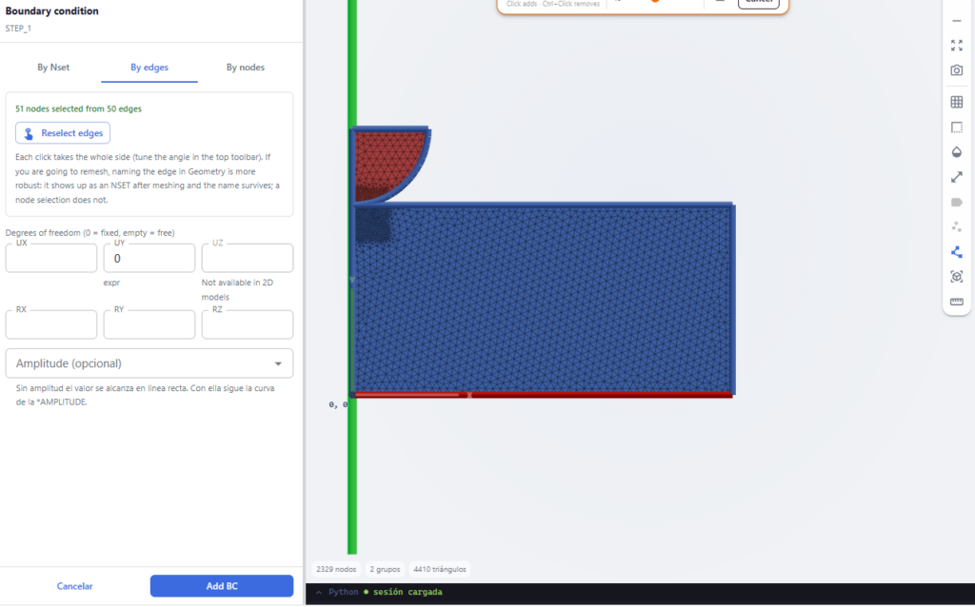The width and height of the screenshot is (975, 607).
Task: Click the UY field containing 0
Action: [149, 258]
